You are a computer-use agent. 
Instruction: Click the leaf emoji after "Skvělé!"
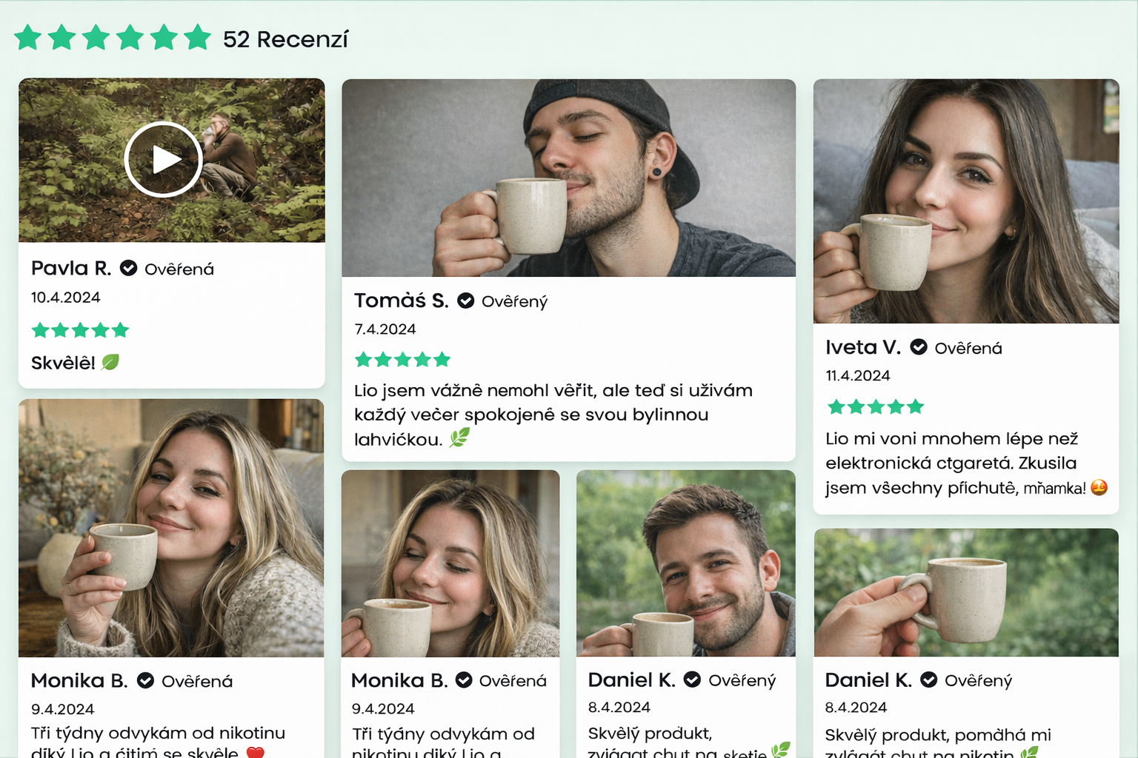pyautogui.click(x=110, y=362)
